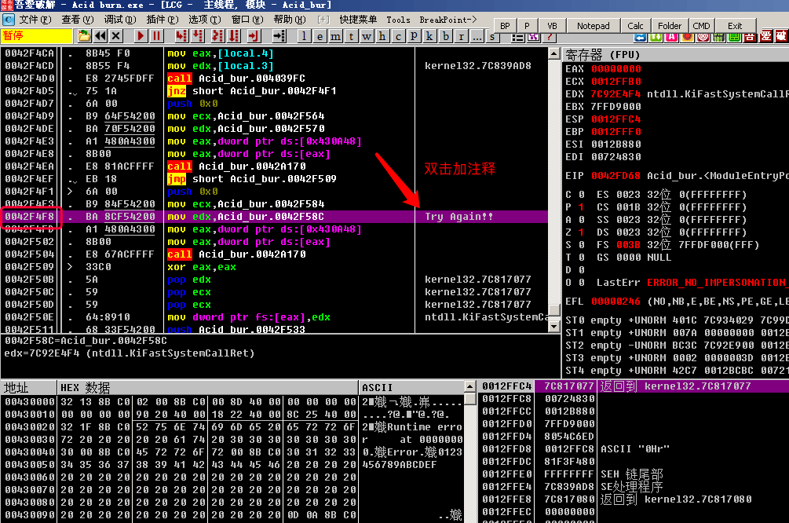Open Patches window with the 'P' button
The image size is (789, 523).
tap(414, 36)
